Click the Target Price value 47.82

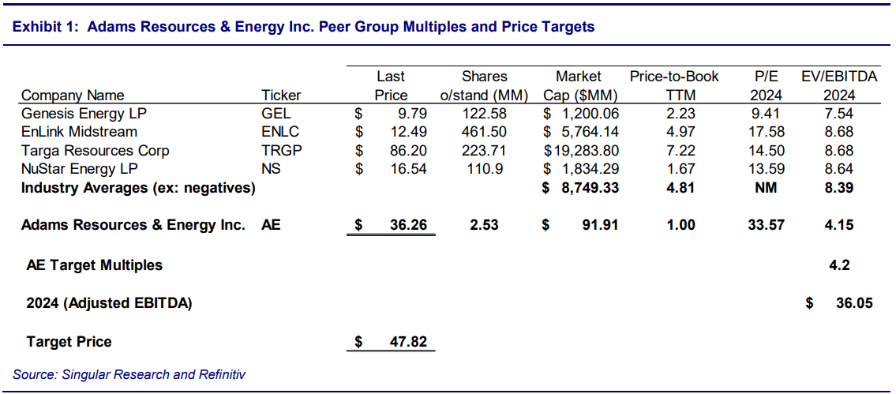[407, 342]
